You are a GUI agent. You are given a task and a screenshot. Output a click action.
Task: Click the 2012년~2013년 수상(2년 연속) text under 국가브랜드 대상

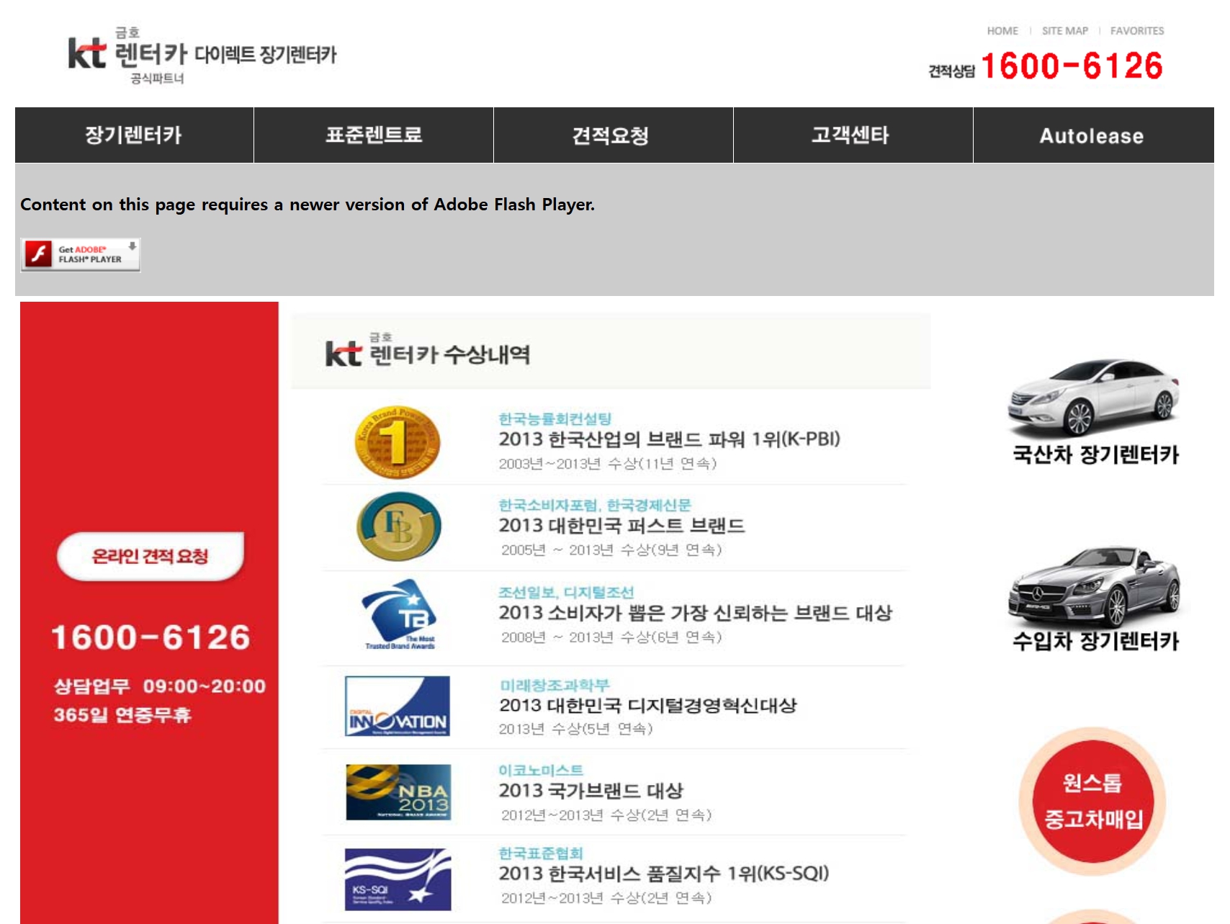[606, 815]
